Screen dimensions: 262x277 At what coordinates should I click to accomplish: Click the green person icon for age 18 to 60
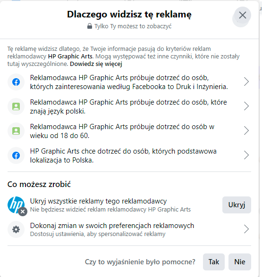pyautogui.click(x=16, y=131)
